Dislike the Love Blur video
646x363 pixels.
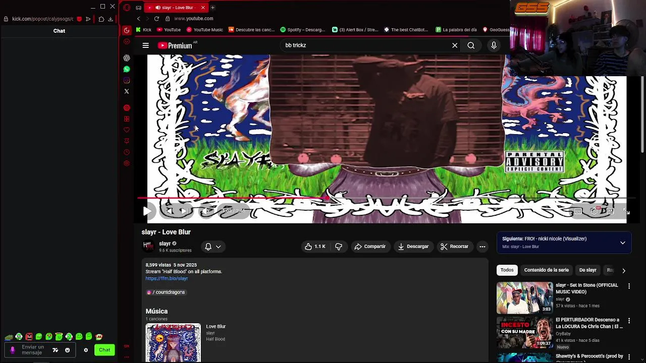tap(339, 247)
